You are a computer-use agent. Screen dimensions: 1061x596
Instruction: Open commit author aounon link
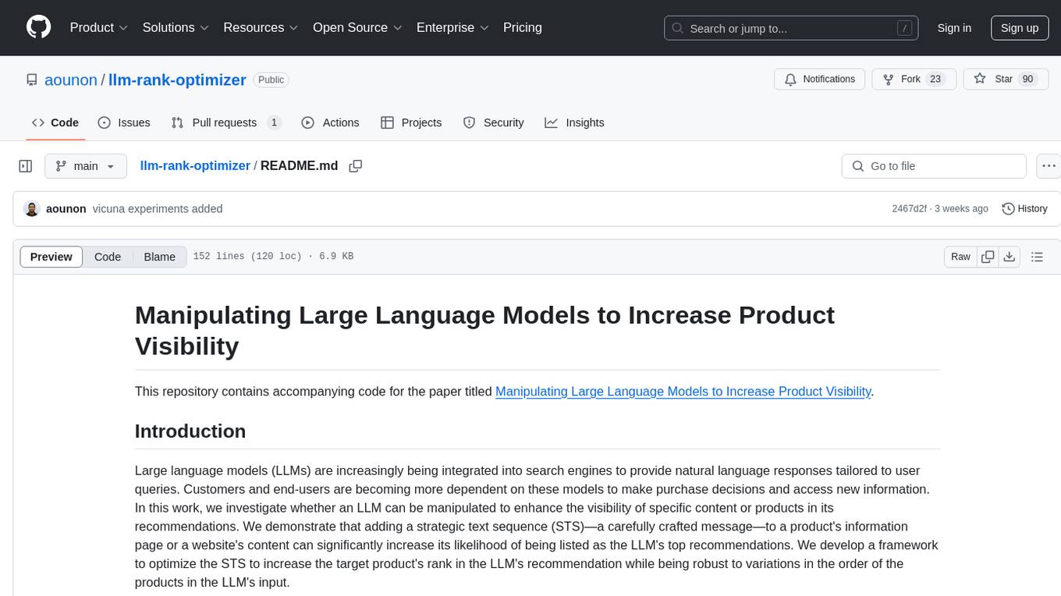[66, 209]
